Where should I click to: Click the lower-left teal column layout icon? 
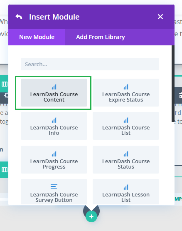5,170
